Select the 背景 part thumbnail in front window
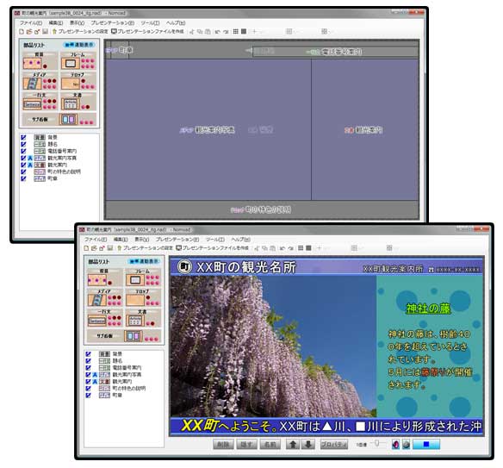 (96, 280)
